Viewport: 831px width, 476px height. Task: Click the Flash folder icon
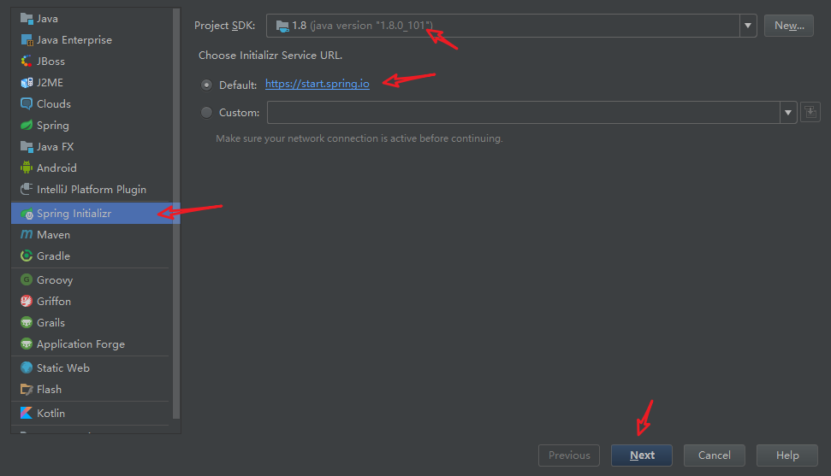[x=27, y=389]
